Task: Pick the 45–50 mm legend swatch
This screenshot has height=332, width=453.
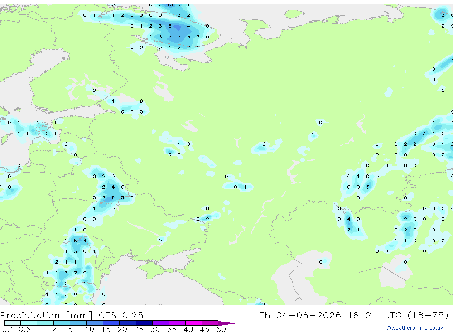Action: [x=210, y=323]
